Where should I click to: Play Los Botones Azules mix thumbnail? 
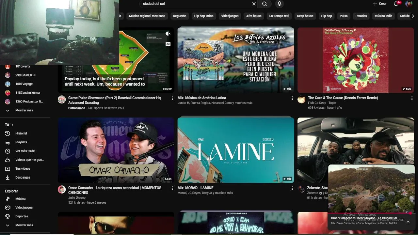click(236, 60)
